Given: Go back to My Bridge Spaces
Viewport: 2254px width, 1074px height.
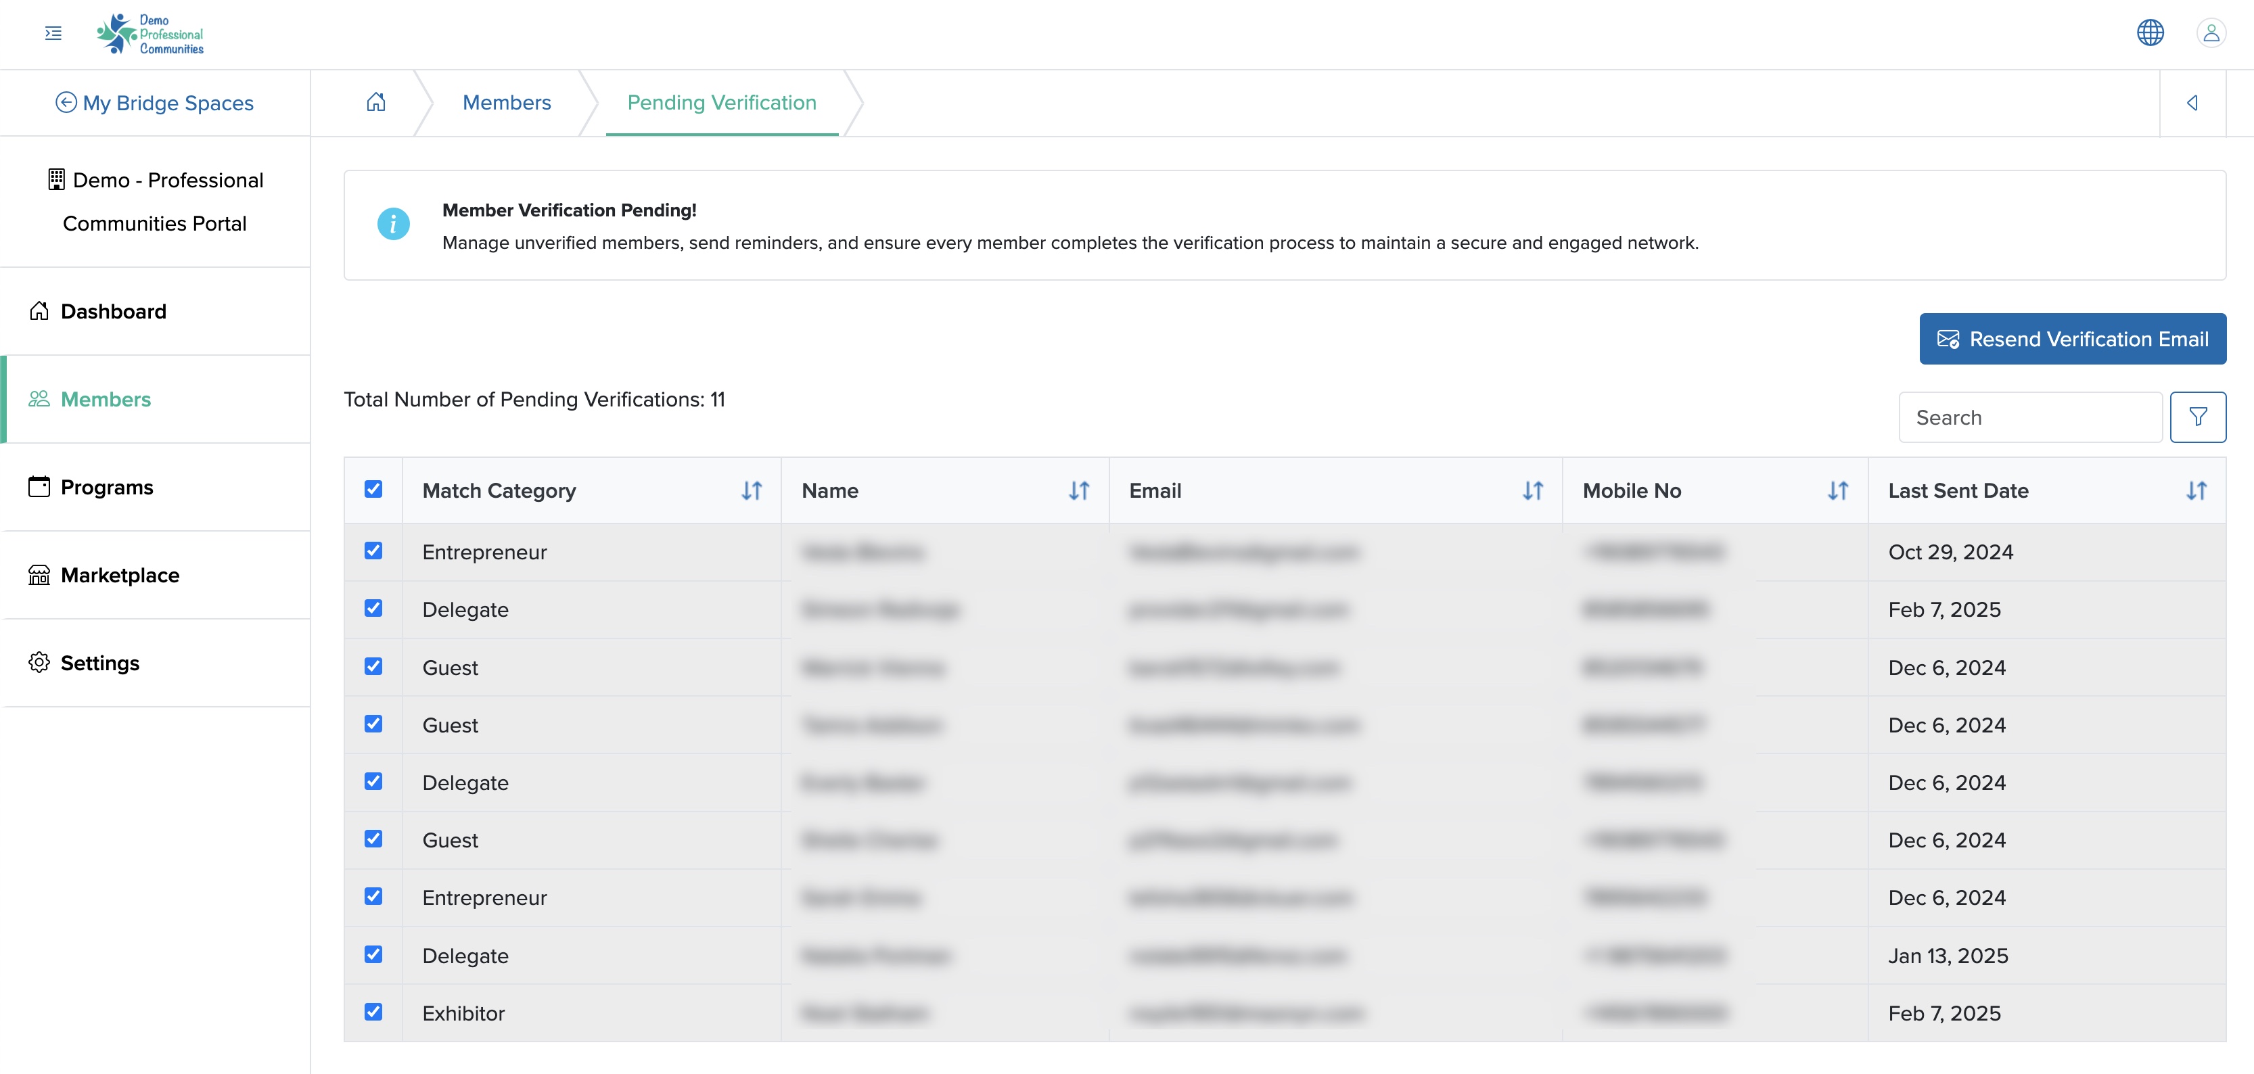Looking at the screenshot, I should pos(155,103).
